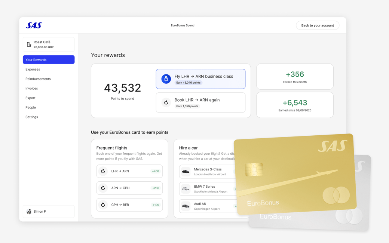This screenshot has height=243, width=389.
Task: Click the rebook icon for LHR → ARN flight
Action: click(103, 171)
